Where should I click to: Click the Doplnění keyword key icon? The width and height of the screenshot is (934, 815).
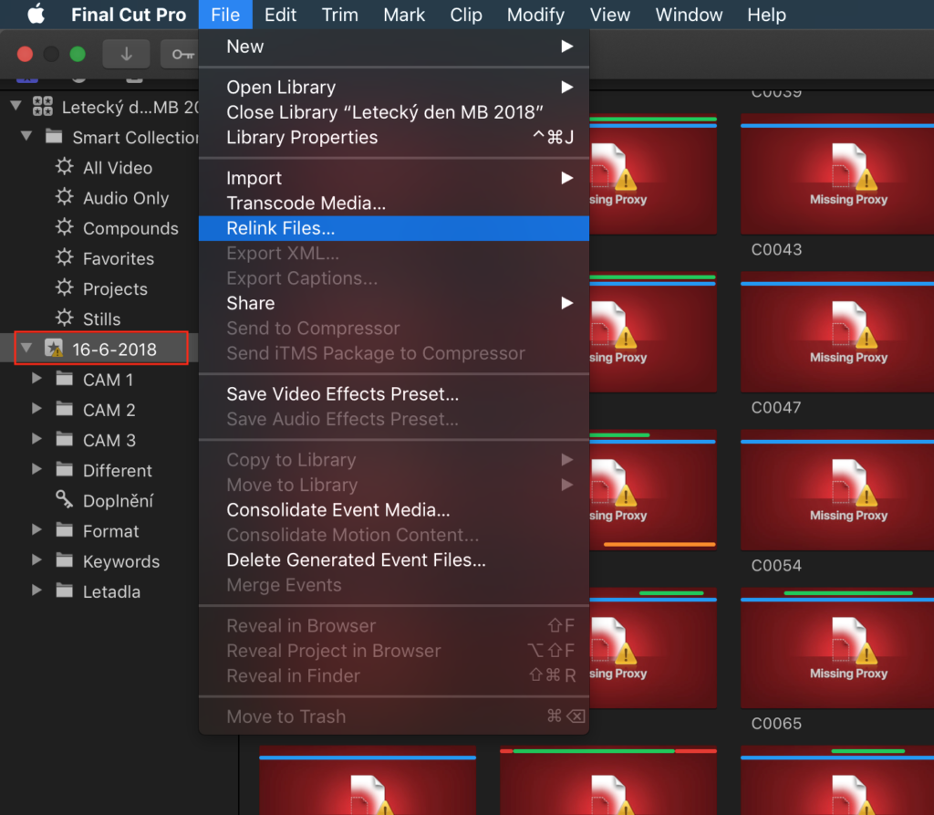click(x=65, y=499)
